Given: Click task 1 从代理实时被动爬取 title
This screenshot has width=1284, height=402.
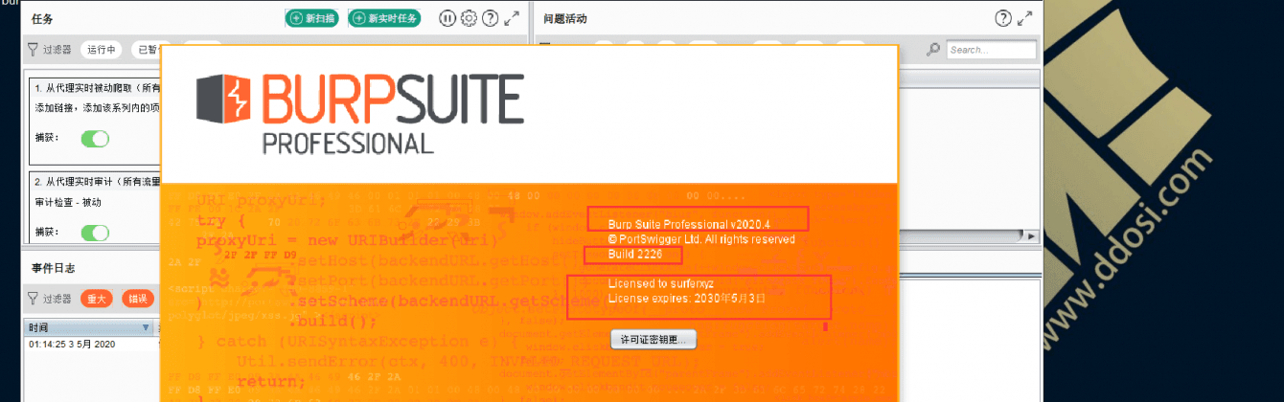Looking at the screenshot, I should click(x=96, y=87).
